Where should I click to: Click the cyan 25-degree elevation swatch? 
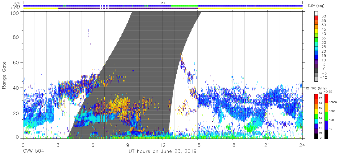pos(316,49)
